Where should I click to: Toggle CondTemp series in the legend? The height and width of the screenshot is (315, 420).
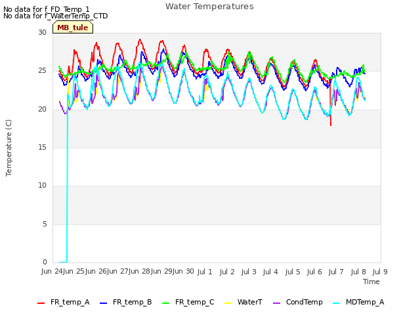[298, 302]
